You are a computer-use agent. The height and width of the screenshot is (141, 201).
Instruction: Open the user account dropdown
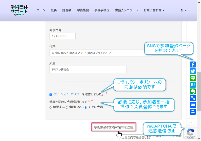(183, 11)
